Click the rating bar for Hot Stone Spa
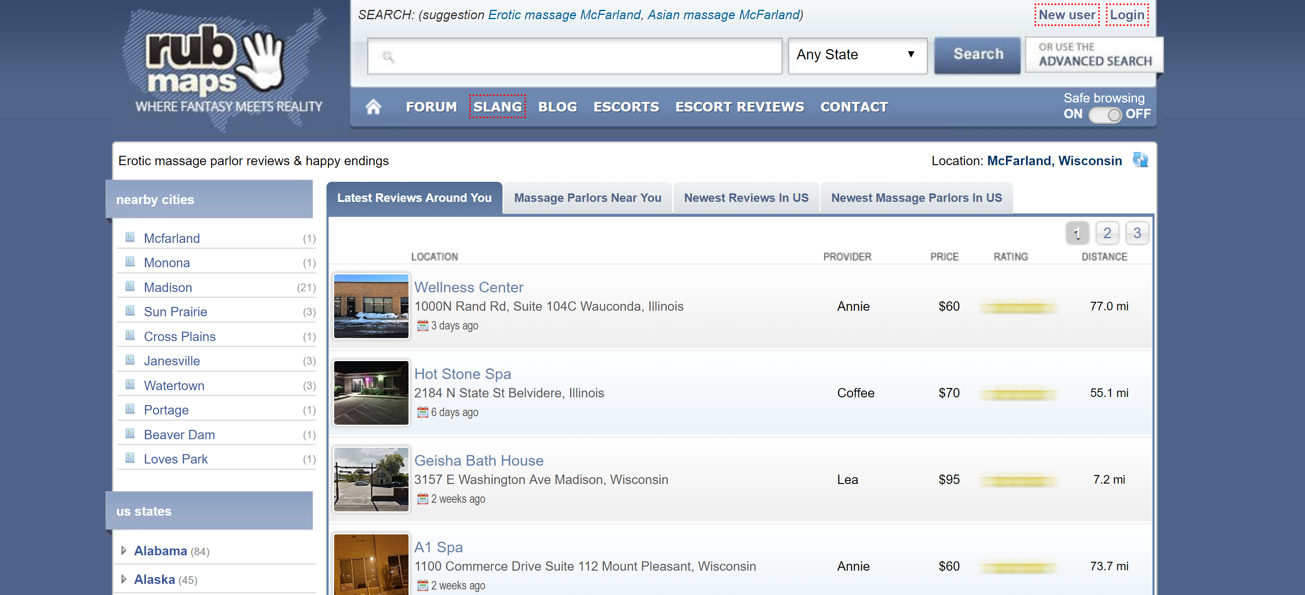Screen dimensions: 1305x595 pos(1018,393)
